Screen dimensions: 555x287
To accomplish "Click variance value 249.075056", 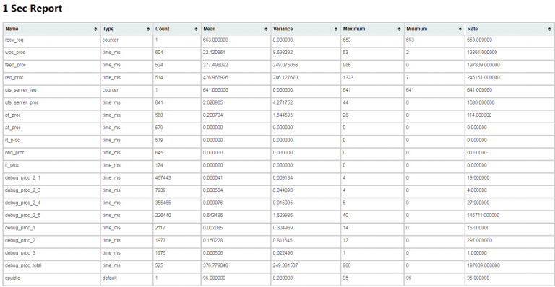I will click(x=285, y=66).
